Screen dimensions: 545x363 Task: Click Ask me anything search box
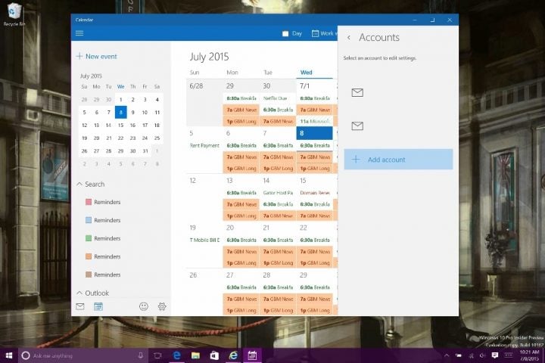coord(83,355)
